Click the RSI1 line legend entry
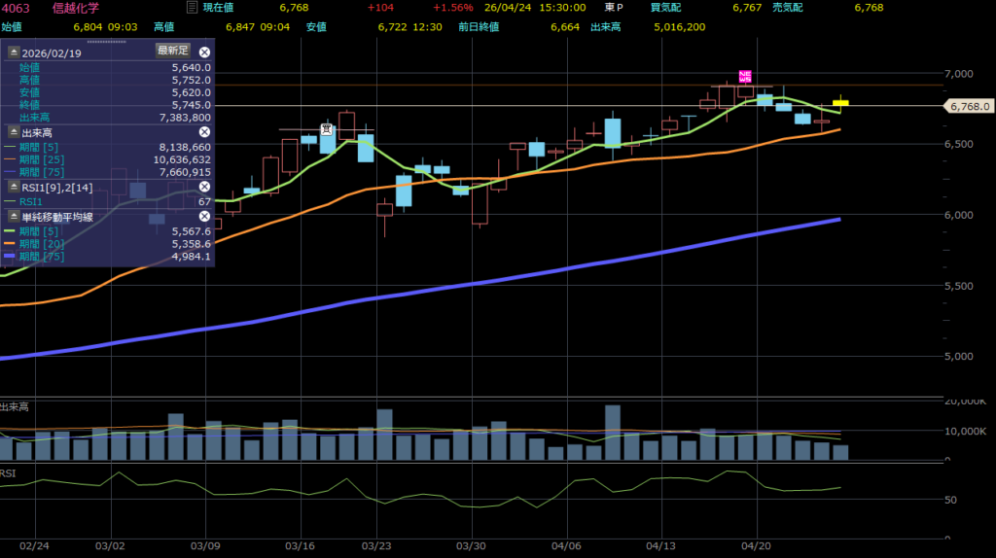This screenshot has height=558, width=996. coord(30,202)
